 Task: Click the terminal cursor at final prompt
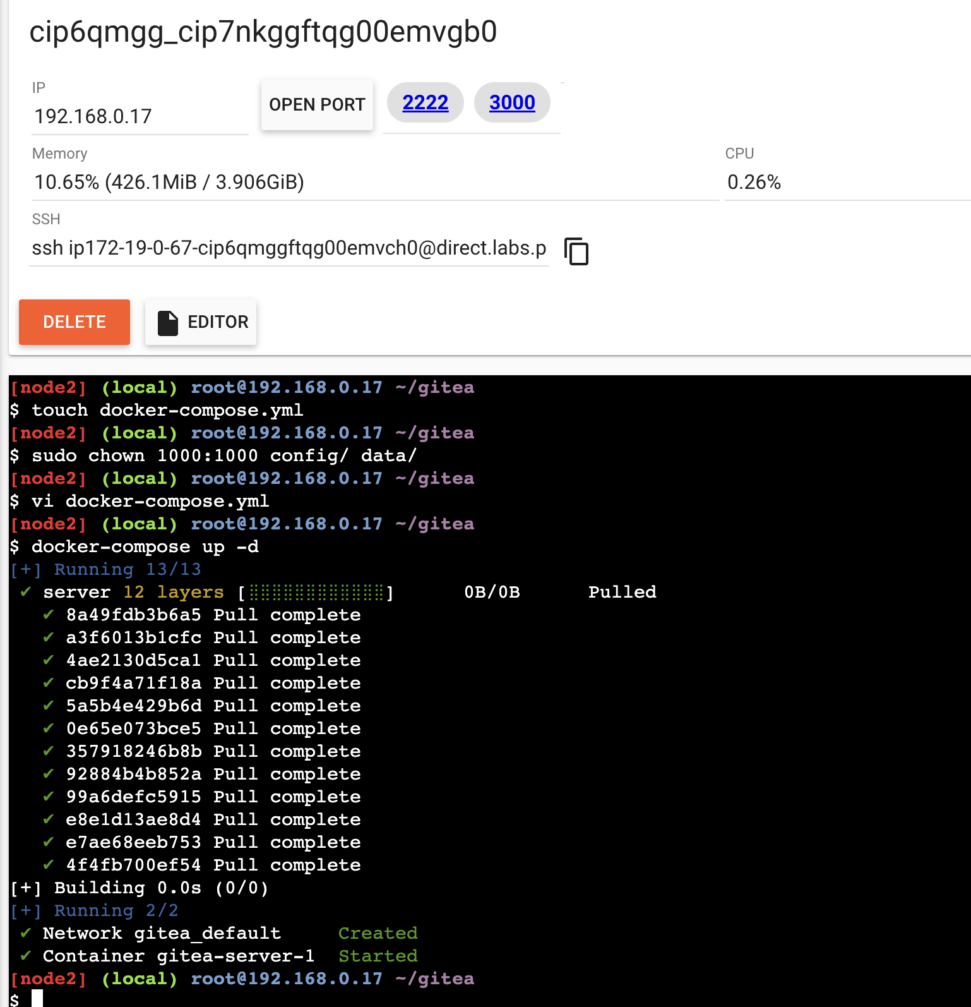point(37,999)
